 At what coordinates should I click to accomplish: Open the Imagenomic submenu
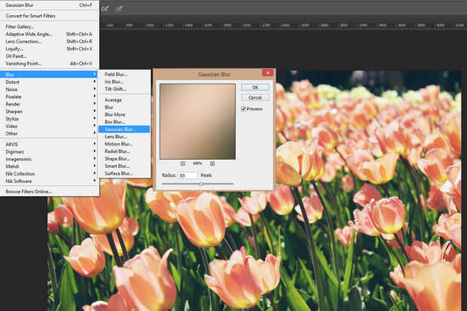point(49,159)
